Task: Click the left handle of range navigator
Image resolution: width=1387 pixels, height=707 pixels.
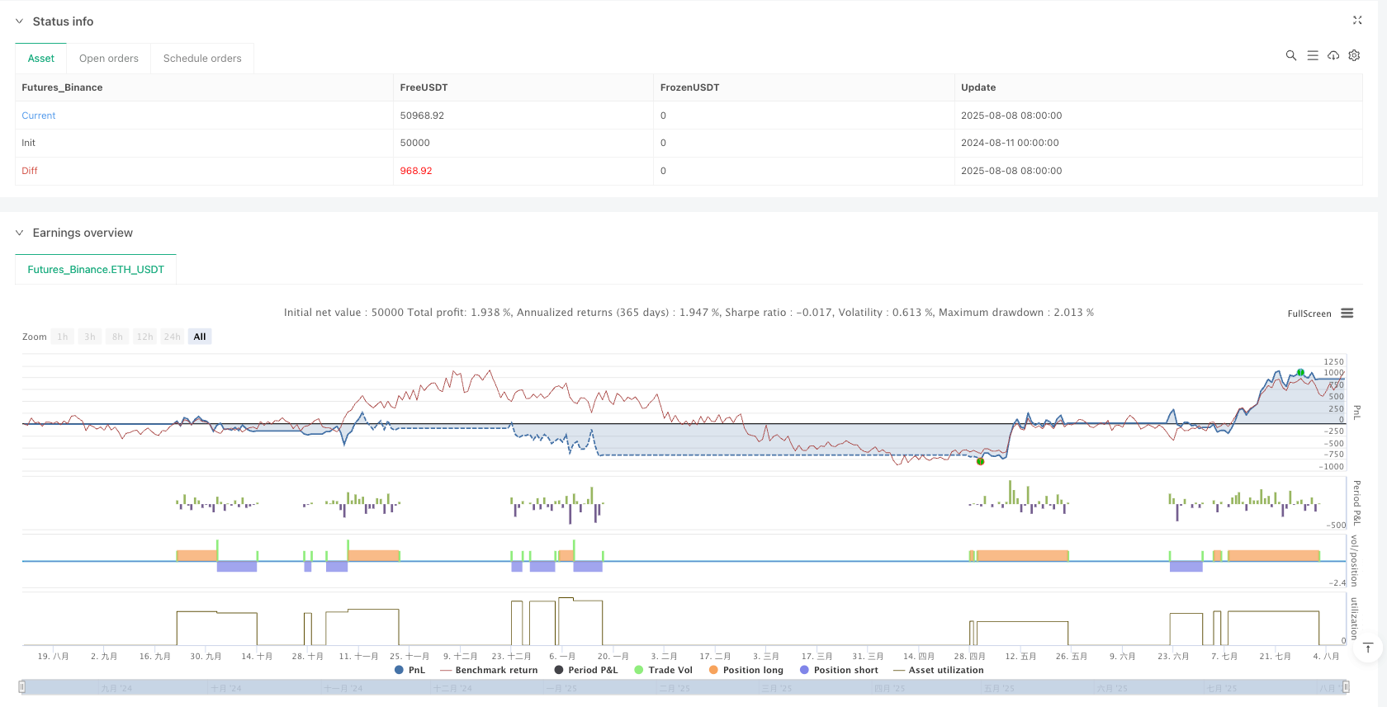Action: (22, 686)
